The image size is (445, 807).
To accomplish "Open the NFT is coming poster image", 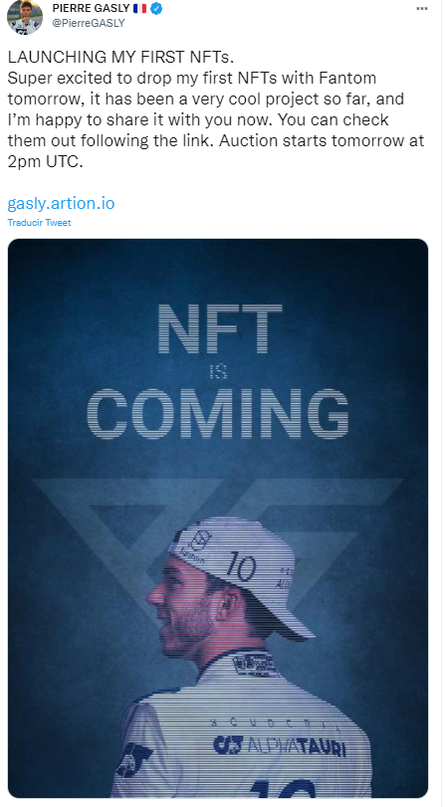I will [x=218, y=518].
